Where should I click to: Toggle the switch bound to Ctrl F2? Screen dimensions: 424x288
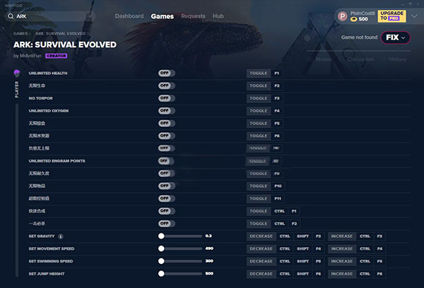point(167,224)
